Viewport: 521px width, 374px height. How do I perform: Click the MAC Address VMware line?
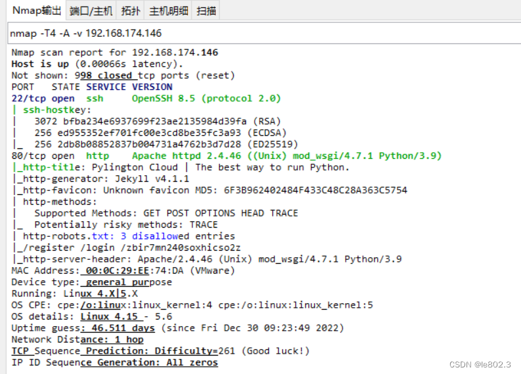click(x=123, y=270)
